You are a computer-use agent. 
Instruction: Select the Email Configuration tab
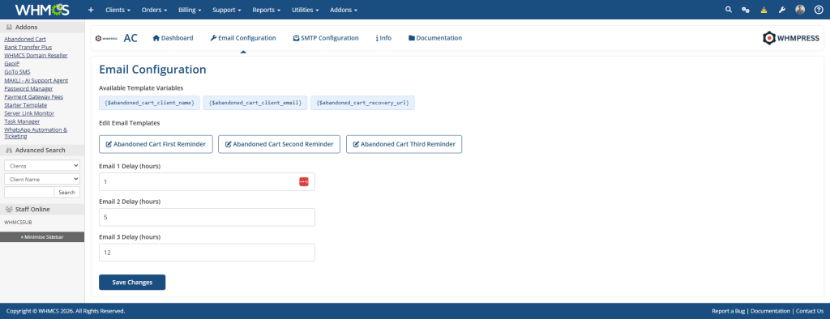(x=243, y=38)
